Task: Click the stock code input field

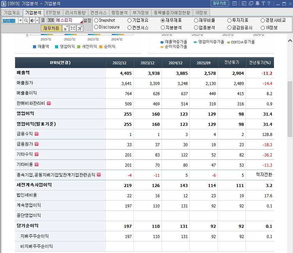Action: point(10,20)
